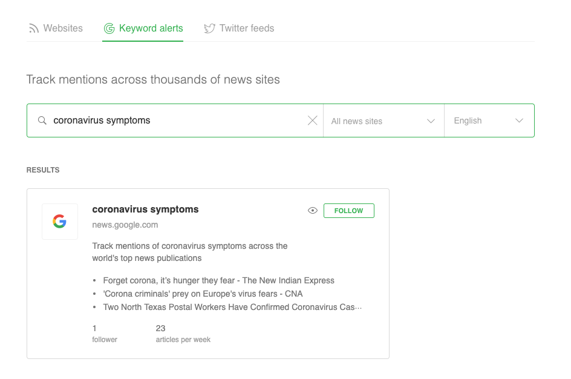
Task: Switch to the Websites tab
Action: point(63,28)
